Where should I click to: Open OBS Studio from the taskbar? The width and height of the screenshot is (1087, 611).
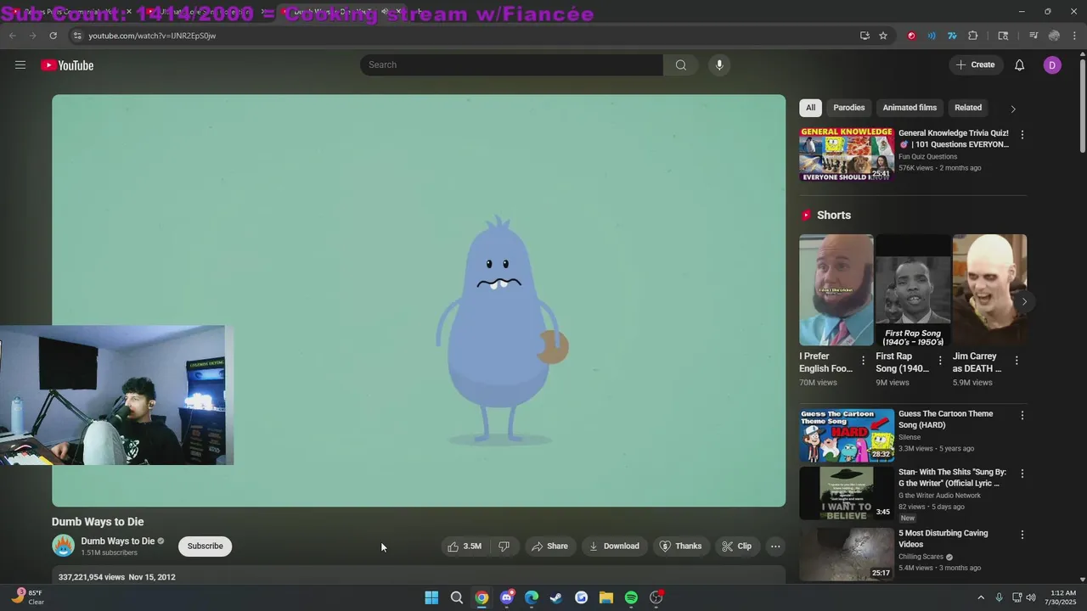click(x=656, y=598)
